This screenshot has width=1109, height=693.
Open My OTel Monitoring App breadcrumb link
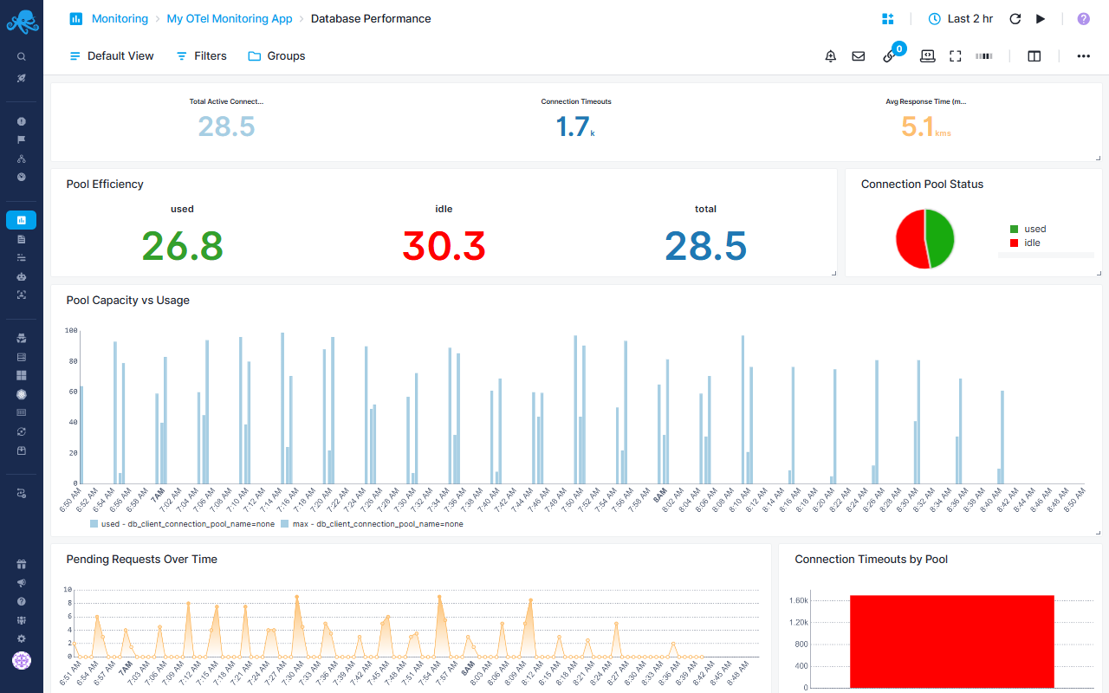229,18
